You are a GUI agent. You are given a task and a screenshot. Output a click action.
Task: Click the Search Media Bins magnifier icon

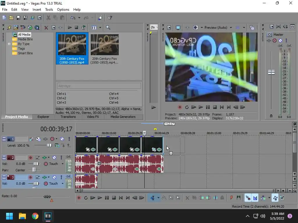(108, 28)
